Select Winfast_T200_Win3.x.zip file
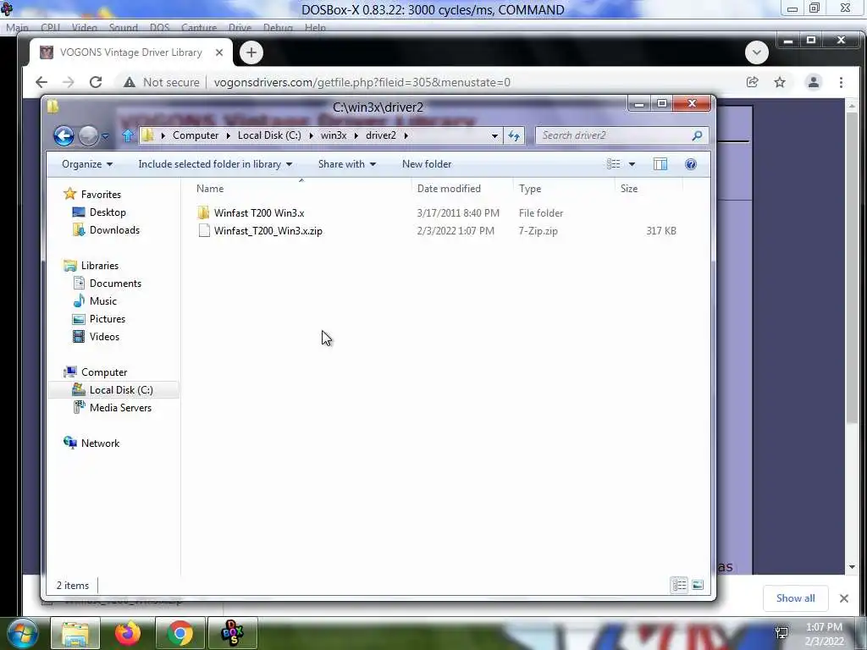This screenshot has height=650, width=867. (268, 231)
